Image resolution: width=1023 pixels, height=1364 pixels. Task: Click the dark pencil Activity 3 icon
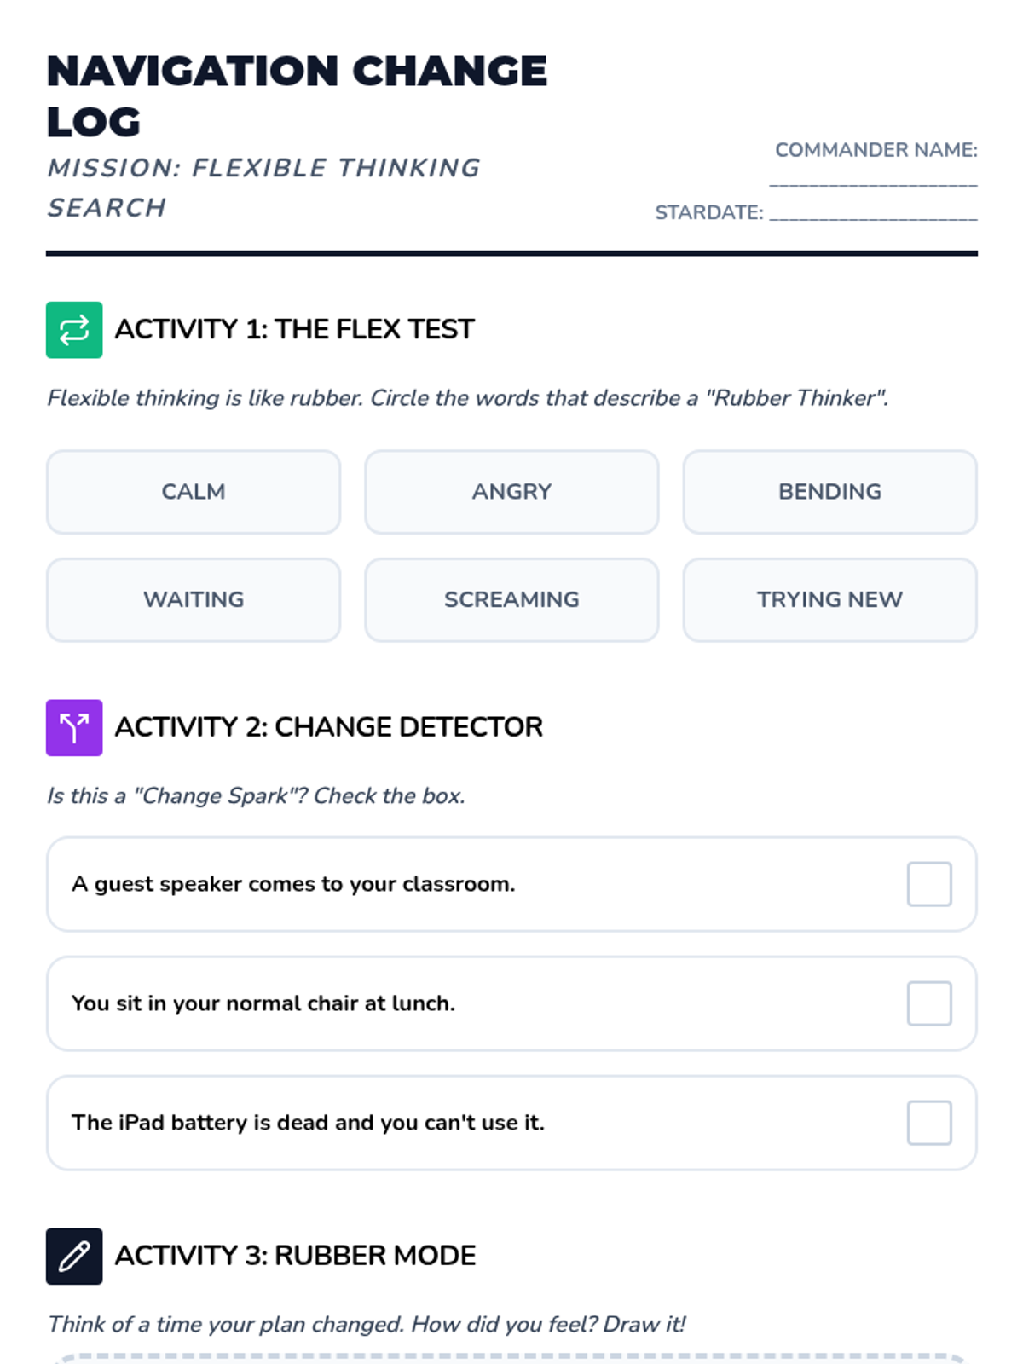click(x=74, y=1256)
